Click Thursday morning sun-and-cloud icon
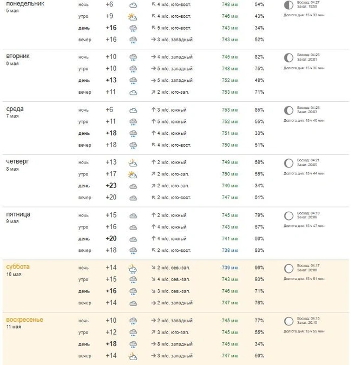The height and width of the screenshot is (365, 355). [x=133, y=174]
